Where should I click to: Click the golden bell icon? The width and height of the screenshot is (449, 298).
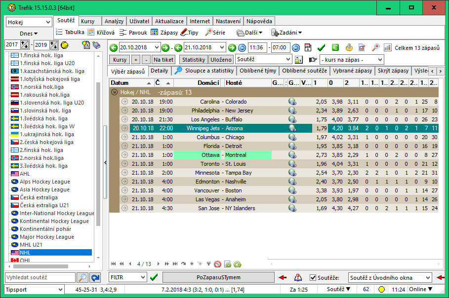coord(349,47)
